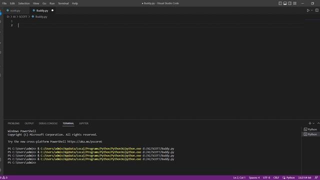
Task: Open the aka.ms/pscore6 link in terminal
Action: (x=84, y=141)
